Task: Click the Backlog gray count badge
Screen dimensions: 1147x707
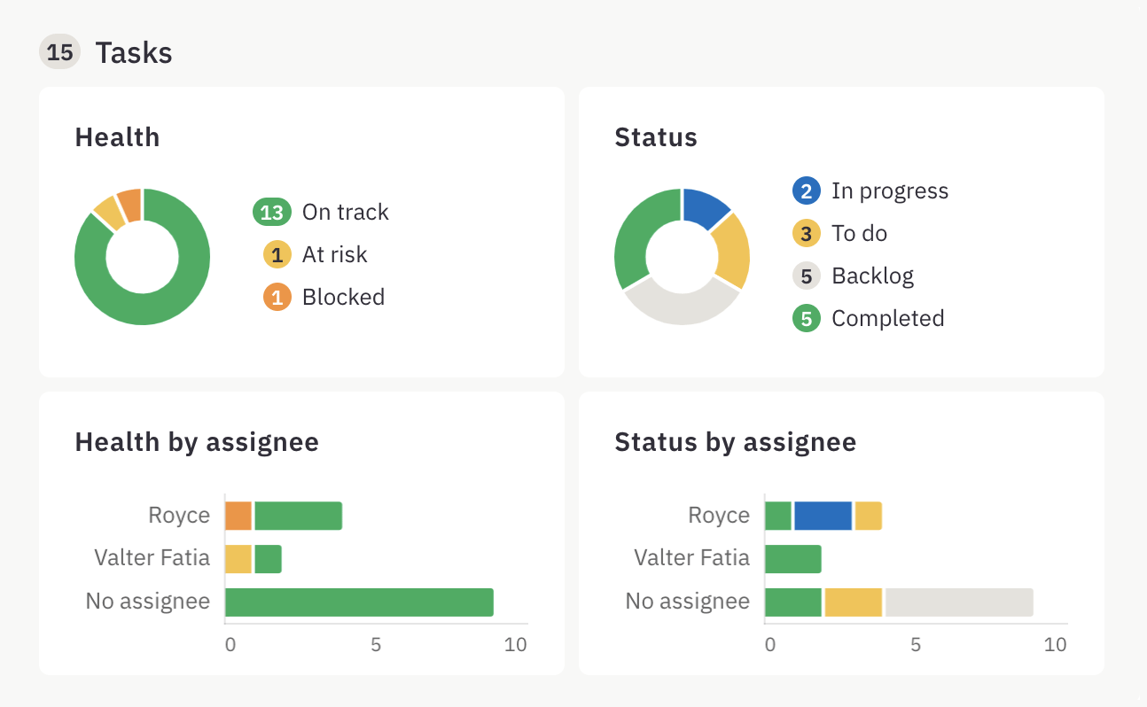Action: click(x=807, y=276)
